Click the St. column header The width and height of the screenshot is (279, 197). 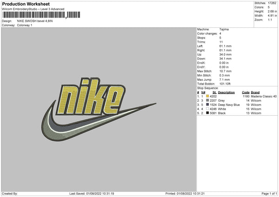(x=214, y=92)
